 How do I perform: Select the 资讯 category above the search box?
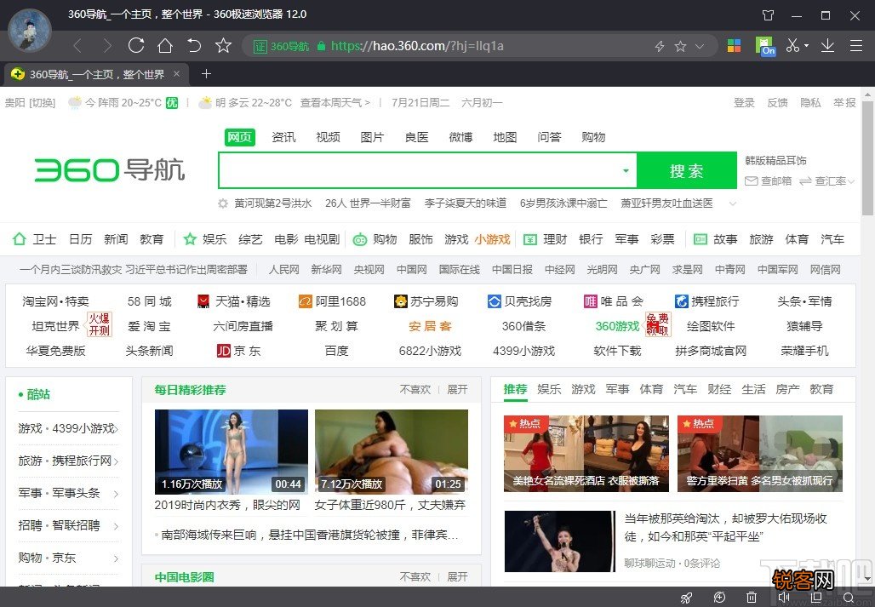[x=283, y=136]
